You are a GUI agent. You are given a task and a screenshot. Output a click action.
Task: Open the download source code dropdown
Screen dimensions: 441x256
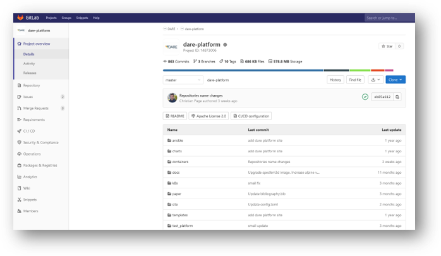pos(375,80)
